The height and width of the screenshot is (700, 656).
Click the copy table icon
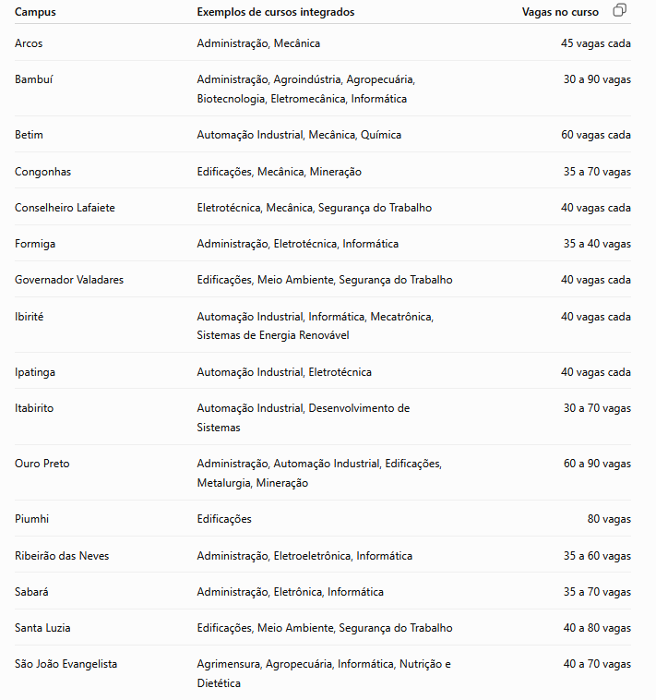[x=619, y=10]
